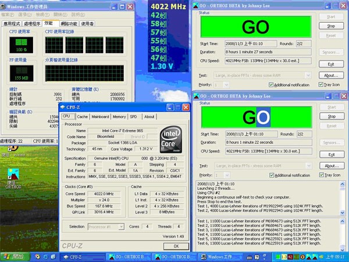Open Task Manager 檔案(F) menu
This screenshot has height=262, width=349.
point(8,15)
